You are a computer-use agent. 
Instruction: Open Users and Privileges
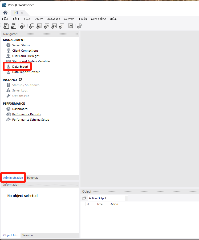26,56
